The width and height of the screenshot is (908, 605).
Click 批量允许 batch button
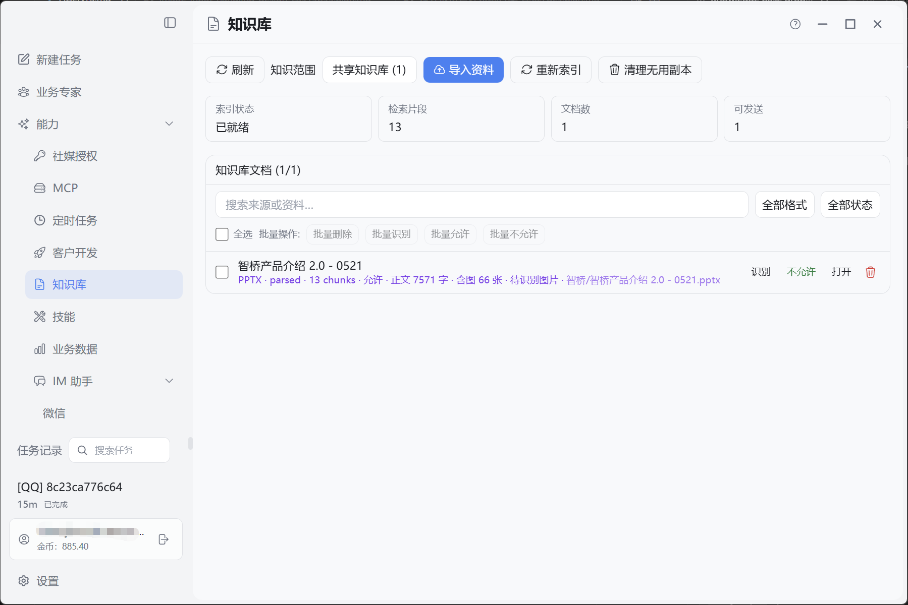[450, 234]
